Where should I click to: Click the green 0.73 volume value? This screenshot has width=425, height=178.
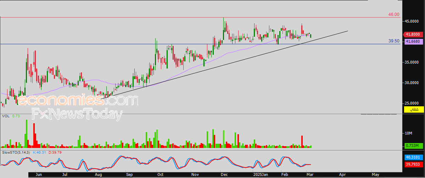tap(16, 116)
